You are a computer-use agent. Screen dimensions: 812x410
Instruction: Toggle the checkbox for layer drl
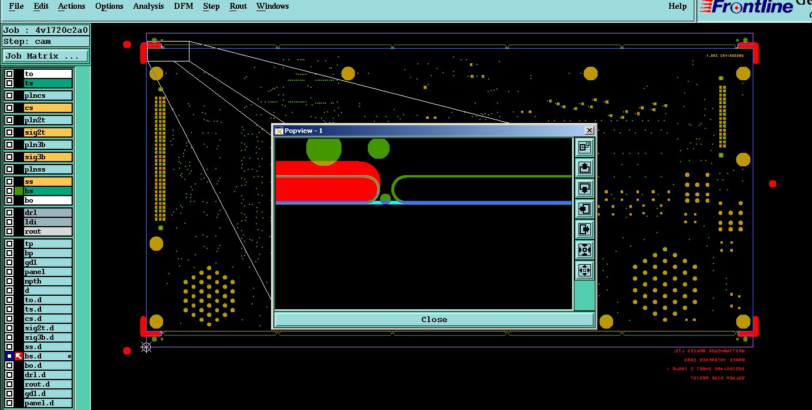tap(9, 213)
